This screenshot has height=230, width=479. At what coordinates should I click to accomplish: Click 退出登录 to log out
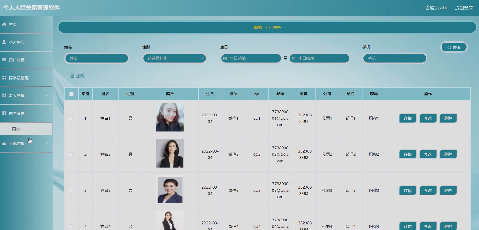(x=464, y=8)
